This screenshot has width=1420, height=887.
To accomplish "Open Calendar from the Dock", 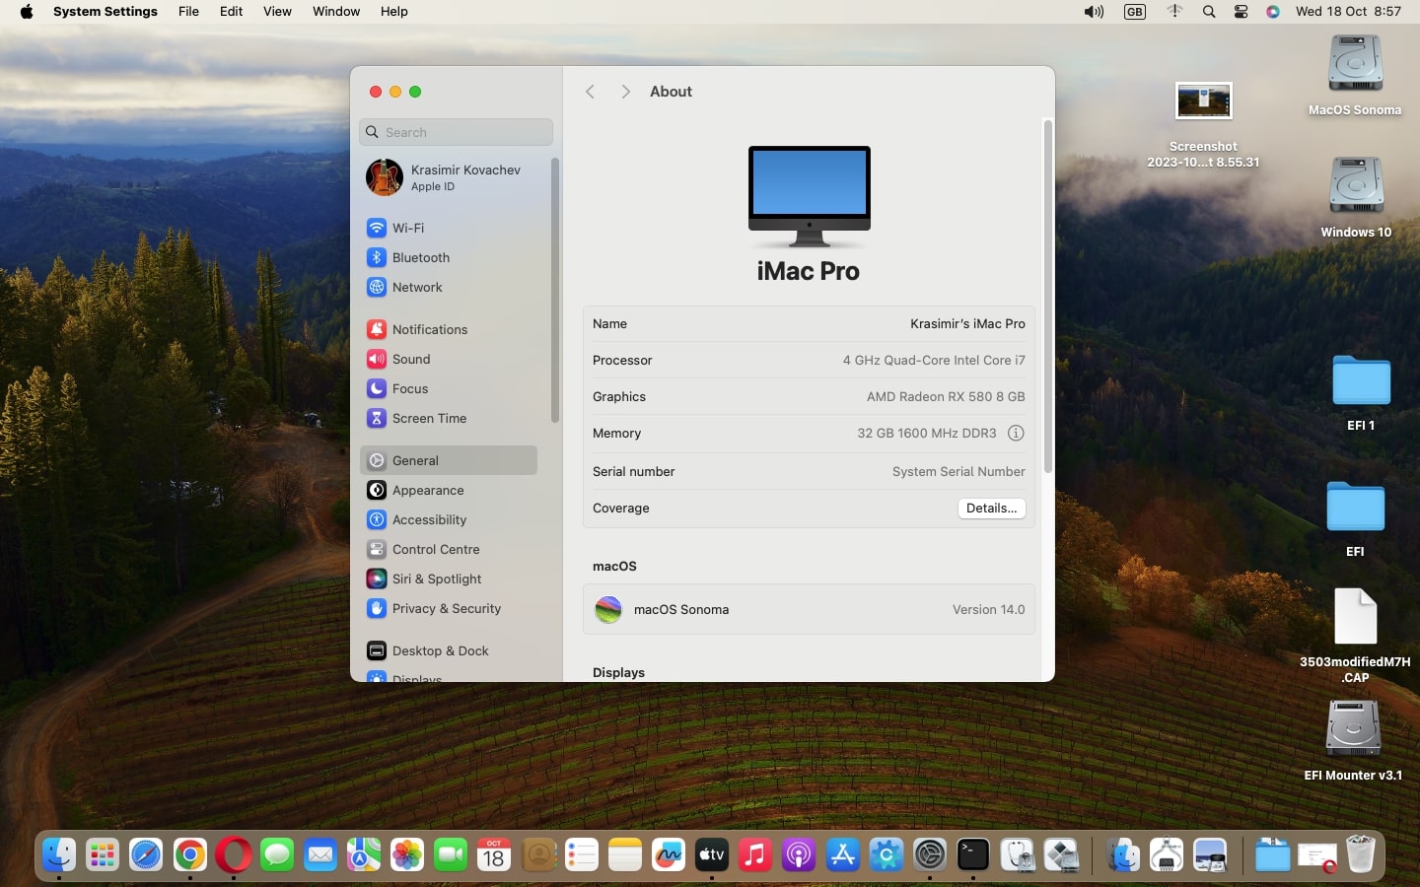I will (494, 854).
